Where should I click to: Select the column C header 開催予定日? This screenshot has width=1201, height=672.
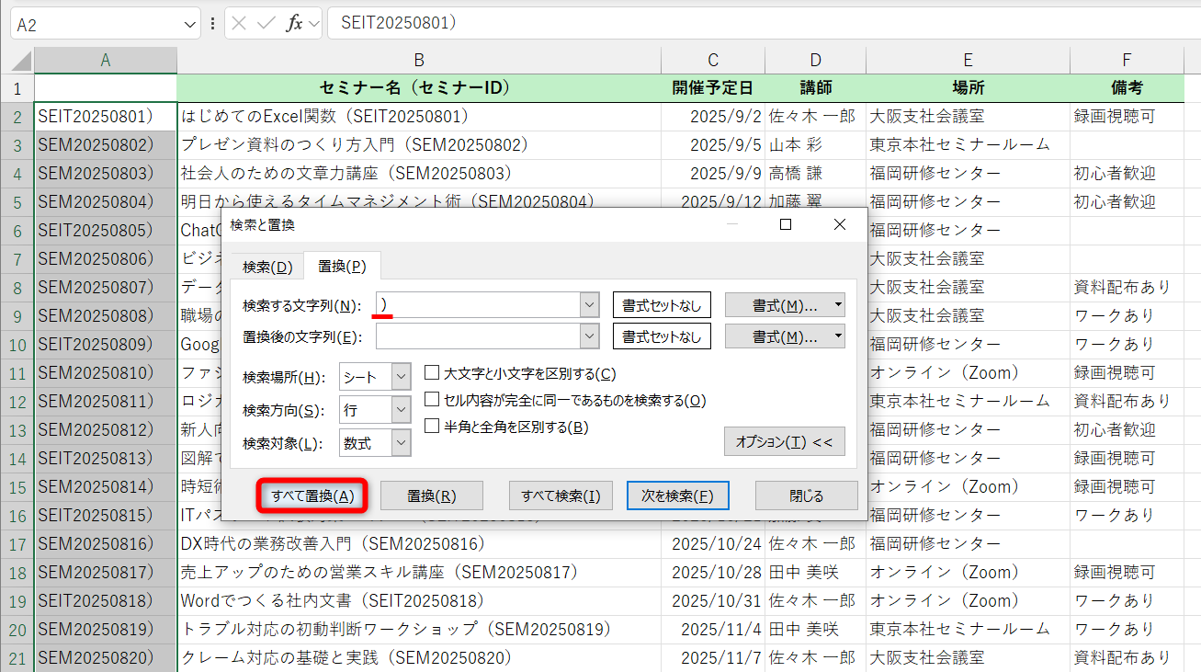coord(713,58)
